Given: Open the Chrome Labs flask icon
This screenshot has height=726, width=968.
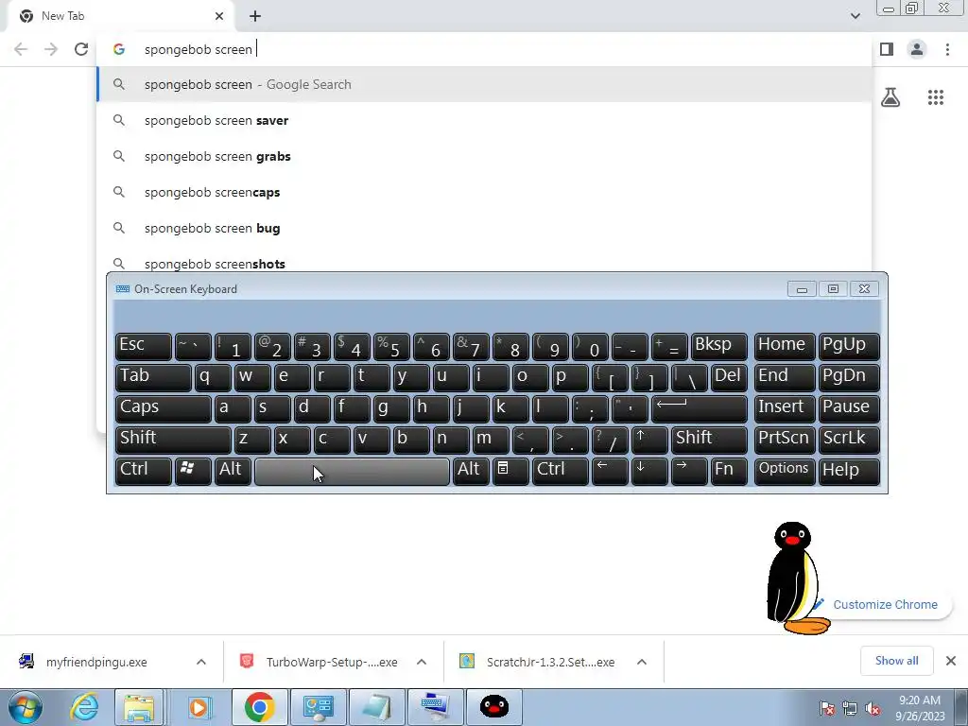Looking at the screenshot, I should point(890,97).
